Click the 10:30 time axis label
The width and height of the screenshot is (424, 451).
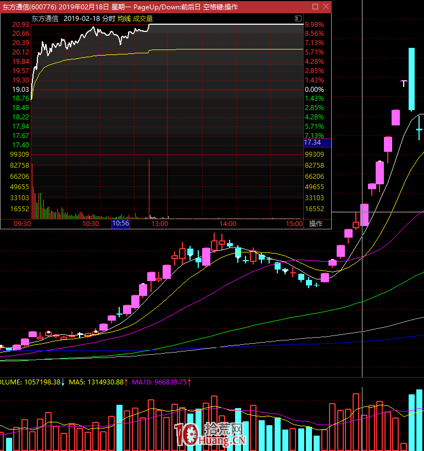click(91, 224)
